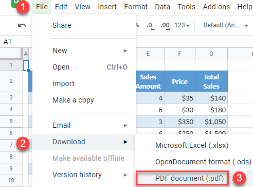
Task: Open the 123 number format dropdown
Action: pyautogui.click(x=182, y=25)
